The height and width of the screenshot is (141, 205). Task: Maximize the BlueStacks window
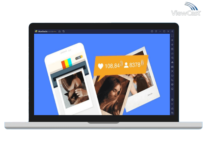pos(164,31)
